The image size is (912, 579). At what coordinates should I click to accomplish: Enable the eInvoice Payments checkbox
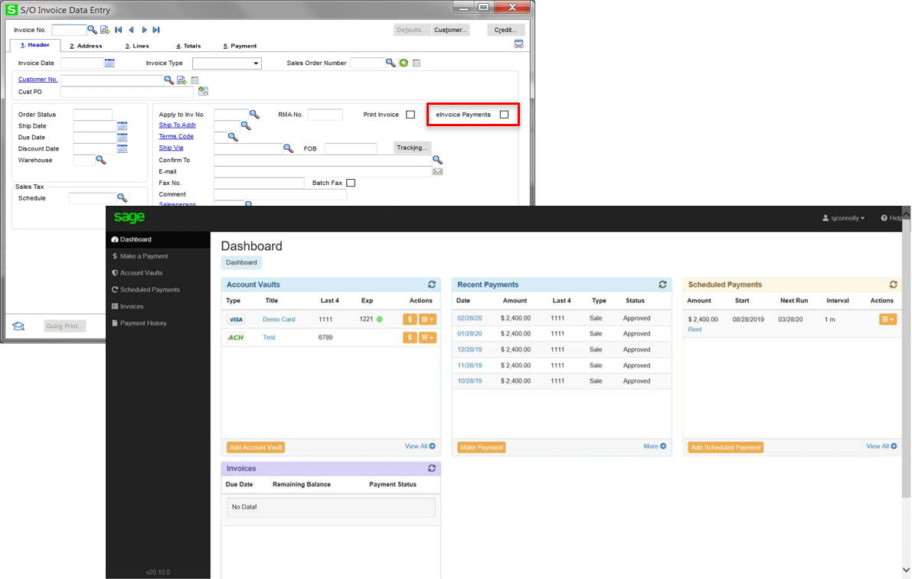pos(505,115)
